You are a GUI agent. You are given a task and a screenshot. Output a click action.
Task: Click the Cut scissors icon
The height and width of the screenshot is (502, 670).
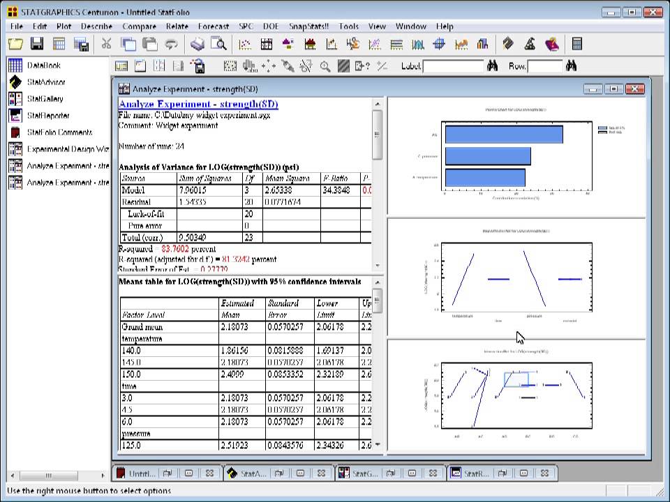coord(106,43)
